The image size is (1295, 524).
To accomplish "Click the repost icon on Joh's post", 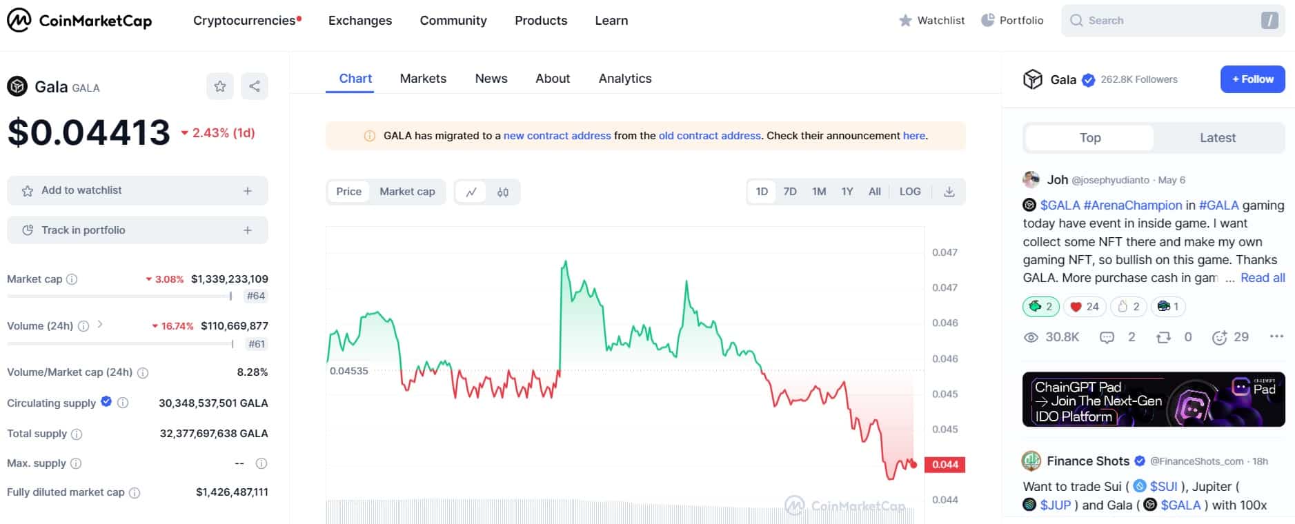I will pyautogui.click(x=1164, y=337).
